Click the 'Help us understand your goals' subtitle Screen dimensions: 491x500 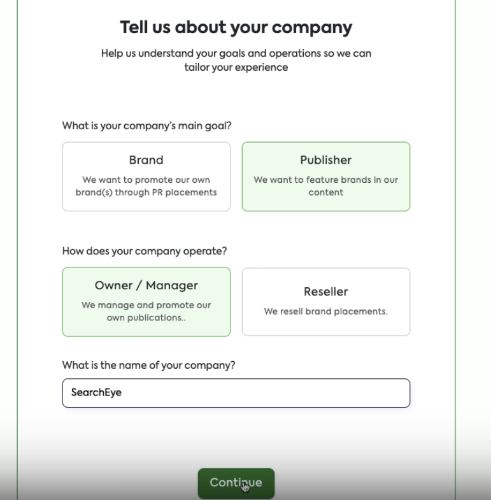pos(236,60)
